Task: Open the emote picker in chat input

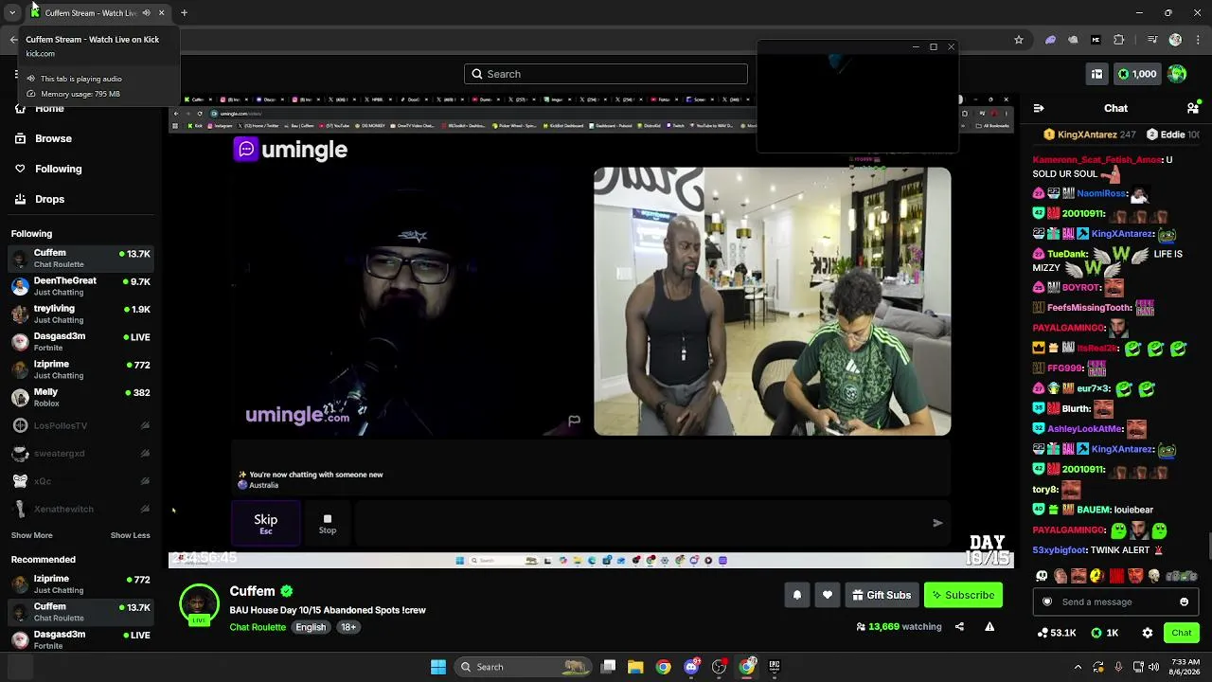Action: (1184, 601)
